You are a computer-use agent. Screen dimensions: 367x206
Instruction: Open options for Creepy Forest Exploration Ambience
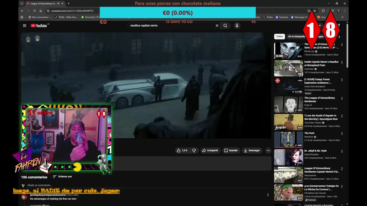point(342,80)
